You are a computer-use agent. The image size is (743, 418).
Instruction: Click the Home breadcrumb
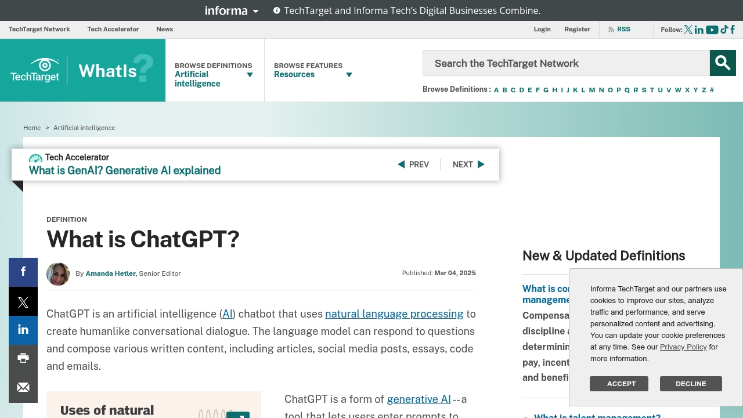pyautogui.click(x=32, y=128)
